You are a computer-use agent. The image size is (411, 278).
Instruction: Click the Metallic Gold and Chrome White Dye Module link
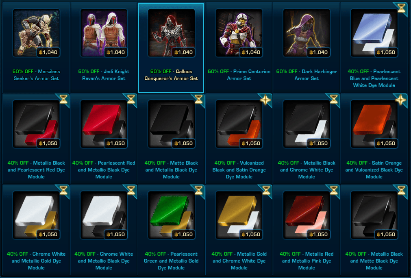click(x=239, y=261)
